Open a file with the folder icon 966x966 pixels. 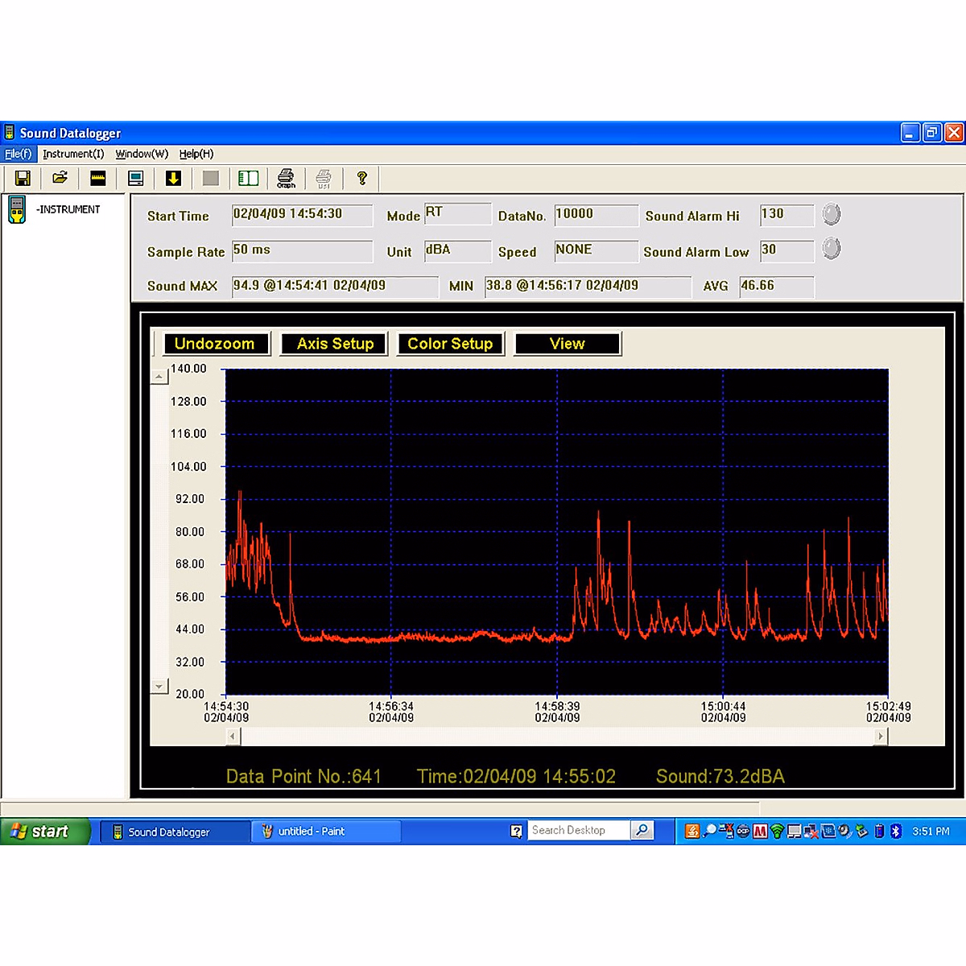pos(60,179)
